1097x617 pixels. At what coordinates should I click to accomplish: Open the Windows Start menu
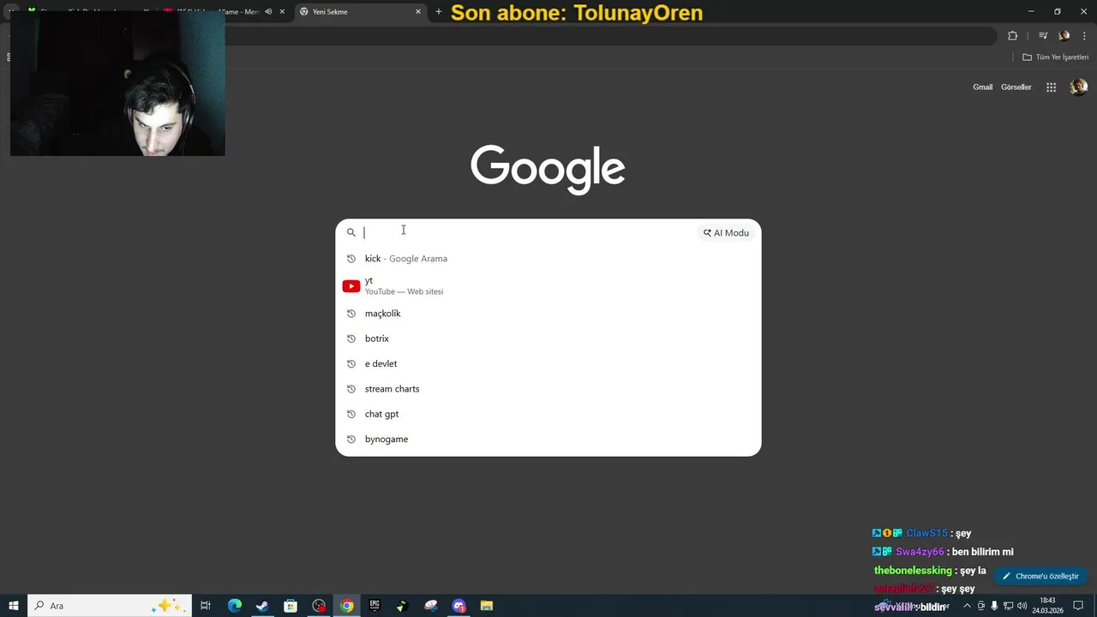point(14,606)
